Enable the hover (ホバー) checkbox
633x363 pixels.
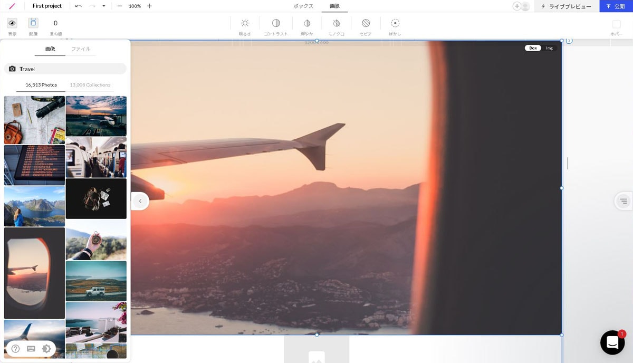coord(616,24)
